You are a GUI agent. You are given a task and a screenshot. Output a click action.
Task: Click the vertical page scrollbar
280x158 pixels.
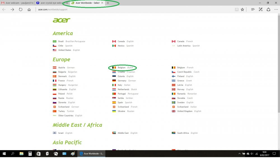click(x=279, y=64)
